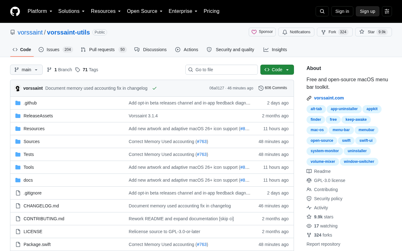This screenshot has height=251, width=402.
Task: Click the Pricing link in header
Action: point(211,11)
